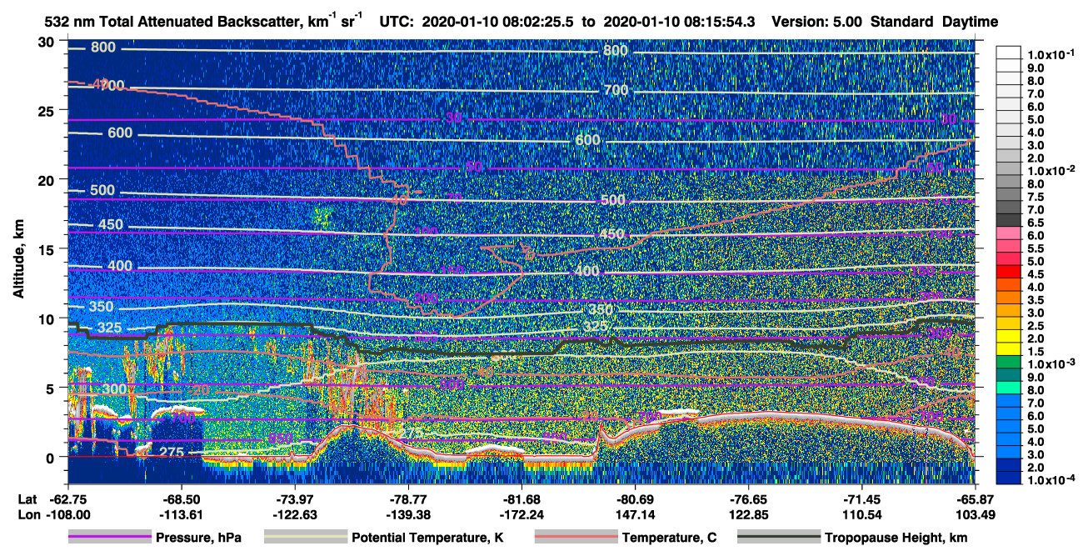Click latitude value -78.77
This screenshot has width=1083, height=556.
tap(408, 498)
